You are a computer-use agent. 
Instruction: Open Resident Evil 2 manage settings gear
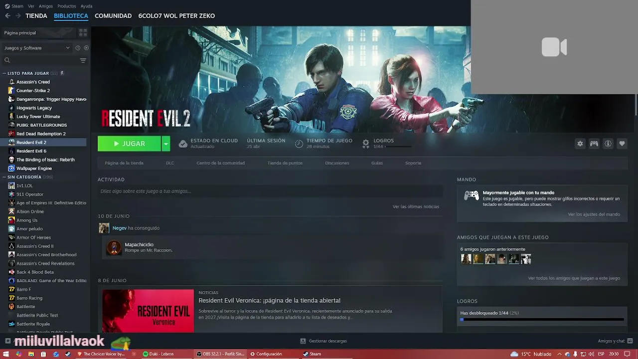[580, 144]
